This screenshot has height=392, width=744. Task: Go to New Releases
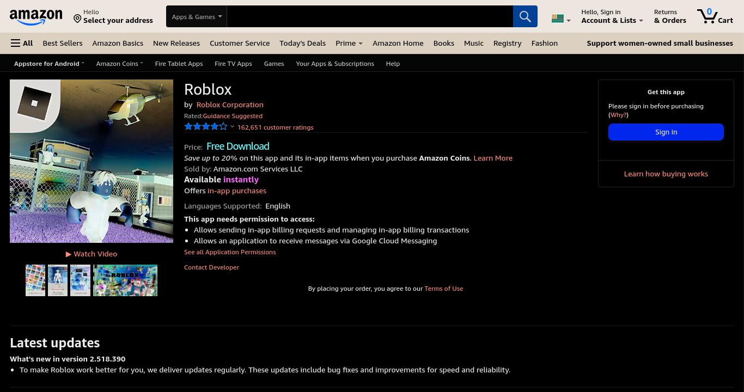[x=176, y=43]
